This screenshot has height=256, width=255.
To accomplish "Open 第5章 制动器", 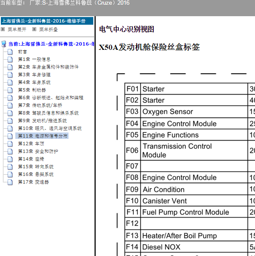I will point(32,90).
